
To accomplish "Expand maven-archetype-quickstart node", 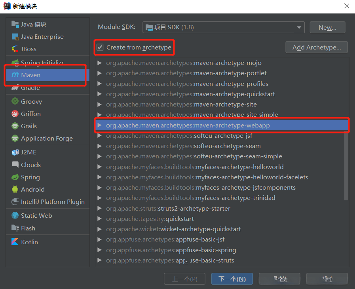I will [x=99, y=94].
